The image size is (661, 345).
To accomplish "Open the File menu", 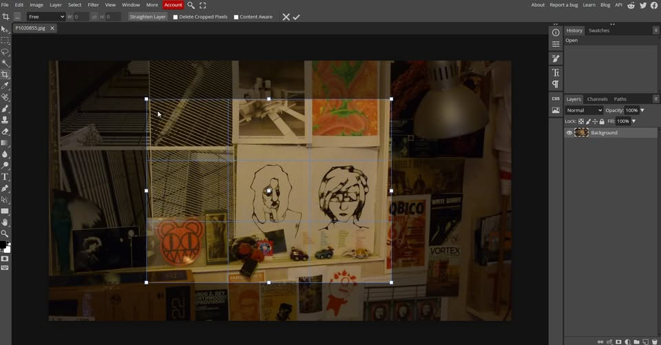I will pos(5,5).
